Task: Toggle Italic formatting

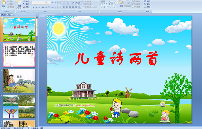Action: (36, 7)
